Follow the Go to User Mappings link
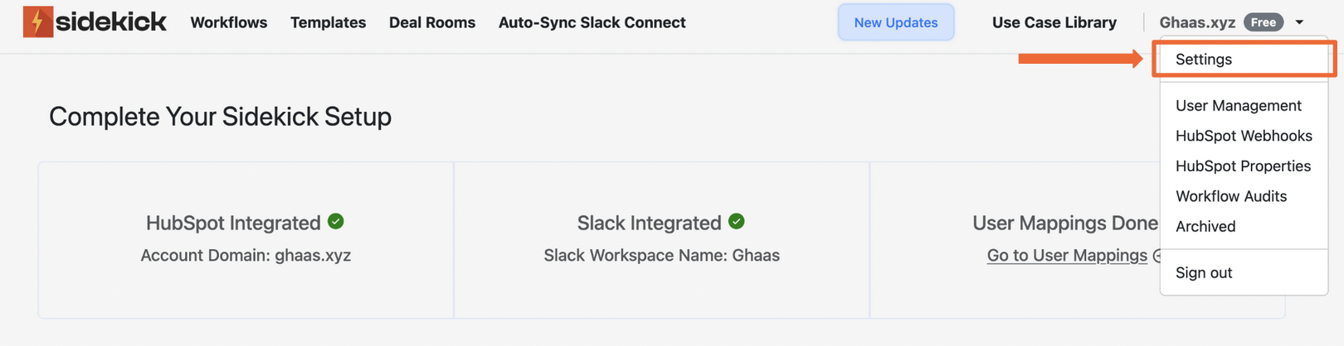The image size is (1344, 346). pyautogui.click(x=1066, y=256)
